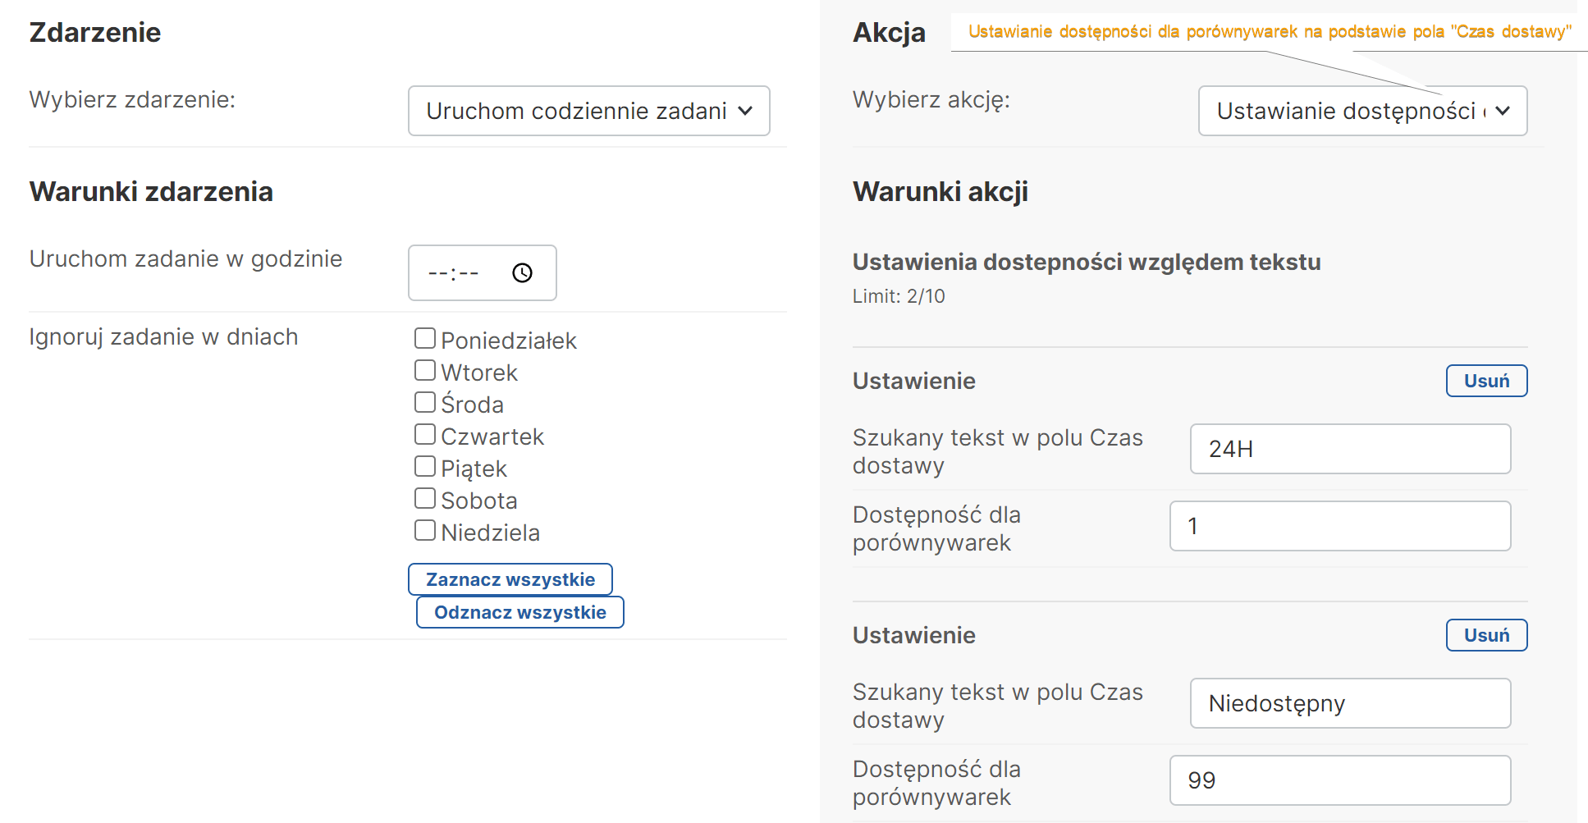
Task: Select the Czwartek checkbox
Action: pyautogui.click(x=425, y=434)
